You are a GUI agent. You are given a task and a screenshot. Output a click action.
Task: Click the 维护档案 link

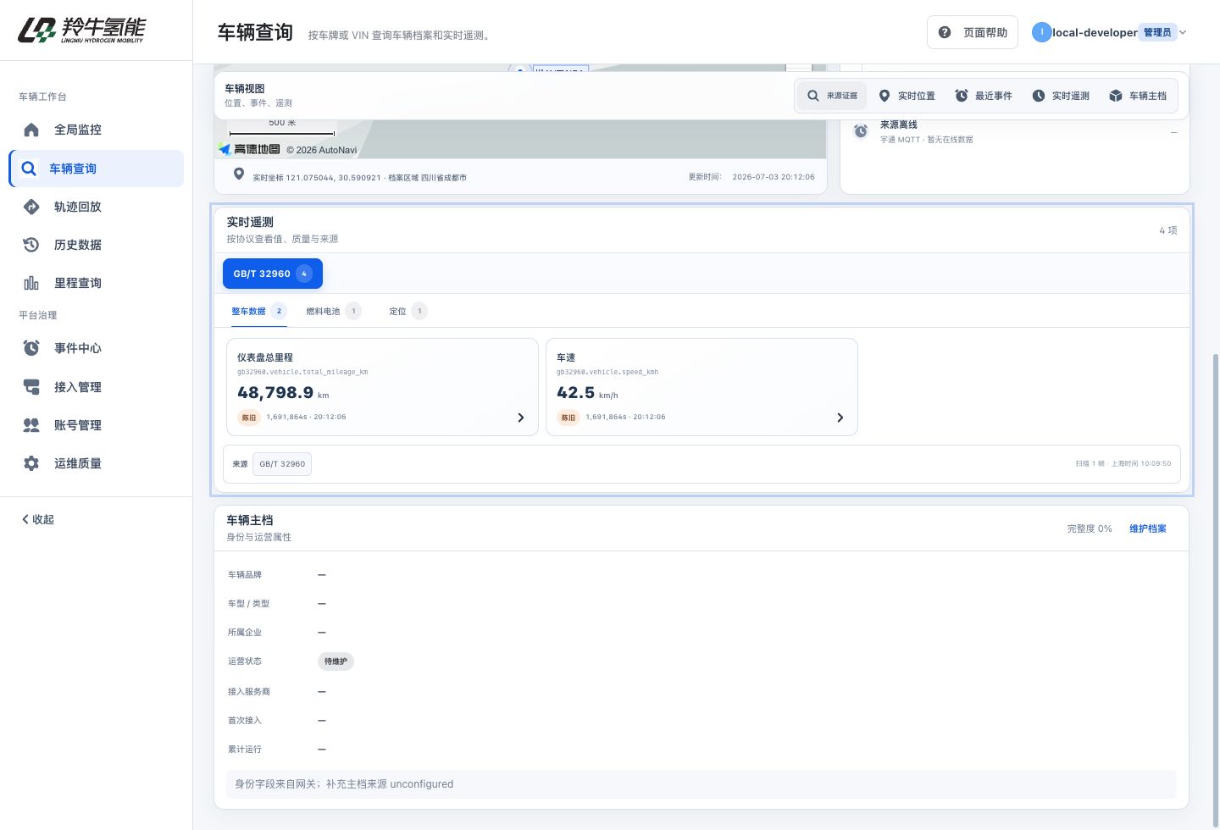point(1148,528)
